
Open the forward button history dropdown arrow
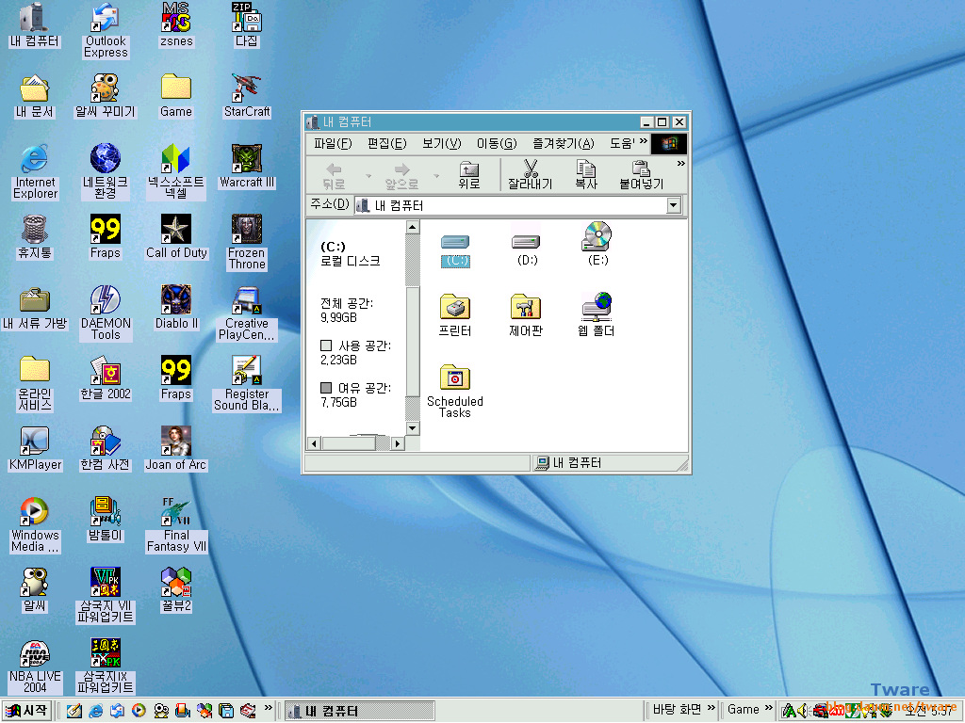coord(436,176)
